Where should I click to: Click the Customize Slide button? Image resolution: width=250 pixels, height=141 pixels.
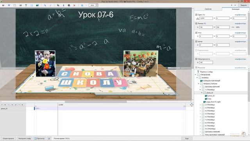tap(25, 139)
